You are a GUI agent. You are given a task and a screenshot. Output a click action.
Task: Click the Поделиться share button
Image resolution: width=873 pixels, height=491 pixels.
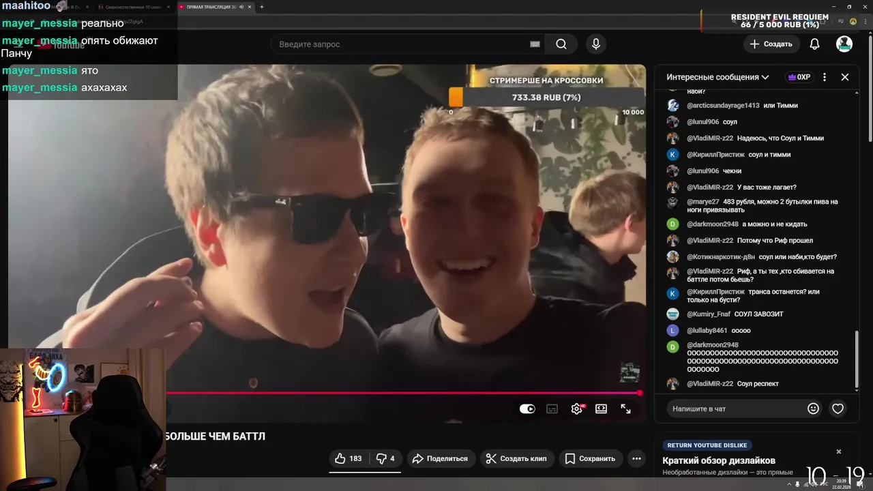click(x=441, y=459)
